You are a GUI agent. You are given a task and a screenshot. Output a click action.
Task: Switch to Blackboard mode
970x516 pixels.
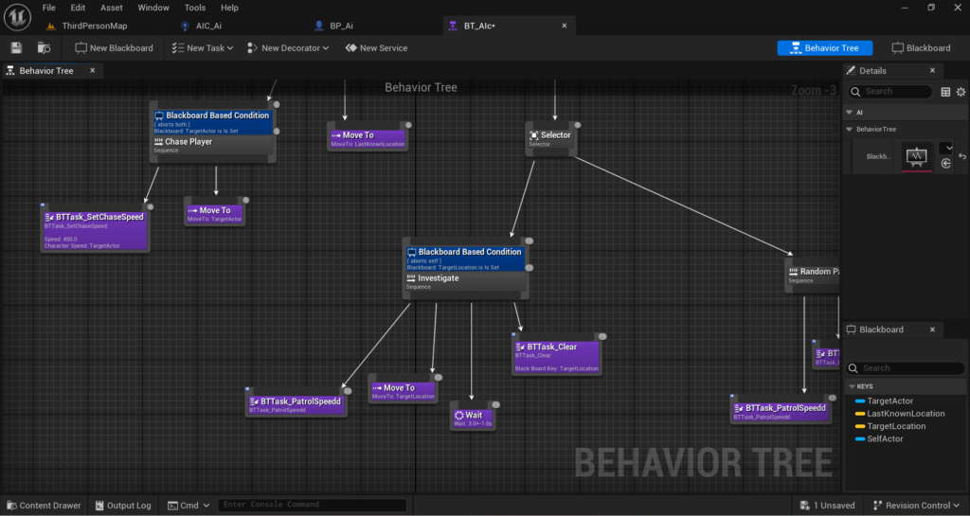(921, 48)
